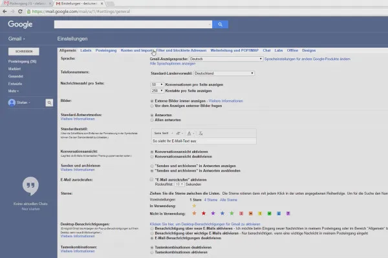388x258 pixels.
Task: Open 'Konten und Import' tab
Action: coord(137,50)
